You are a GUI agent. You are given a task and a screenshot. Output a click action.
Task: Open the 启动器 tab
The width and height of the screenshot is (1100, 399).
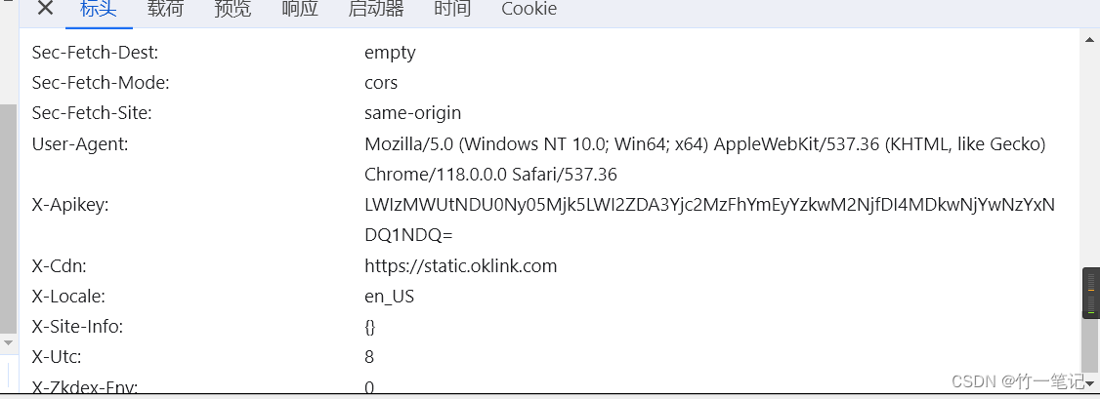(x=376, y=9)
